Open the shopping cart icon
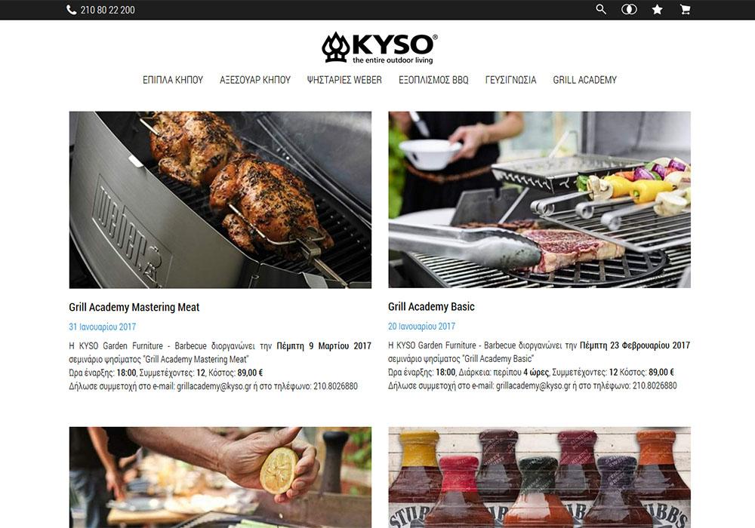Viewport: 755px width, 528px height. point(686,10)
